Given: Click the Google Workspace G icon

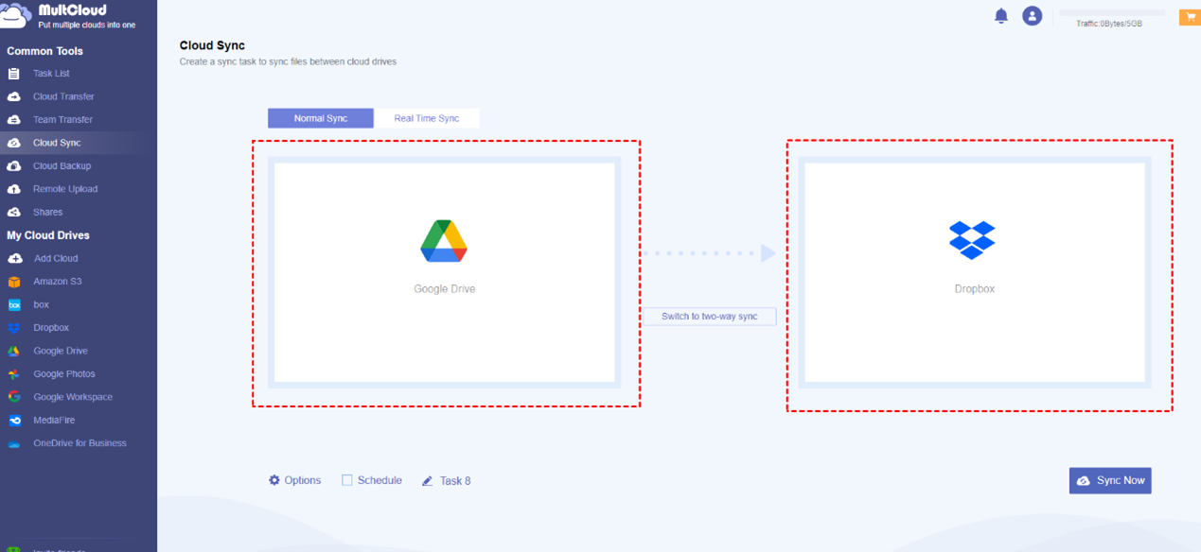Looking at the screenshot, I should [14, 397].
